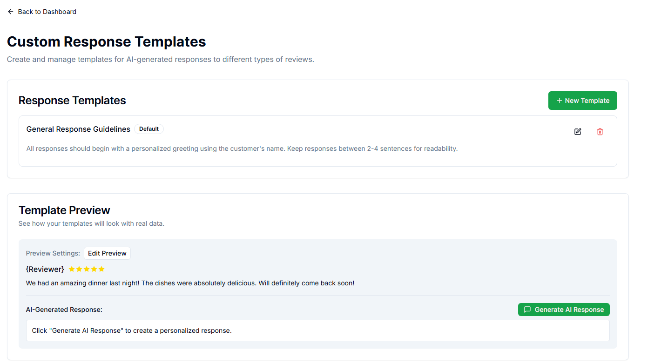
Task: Click the rightmost star in the rating
Action: (101, 269)
